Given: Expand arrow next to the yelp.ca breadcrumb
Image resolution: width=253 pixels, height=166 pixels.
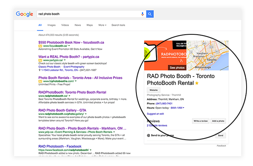Looking at the screenshot, I should point(114,132).
